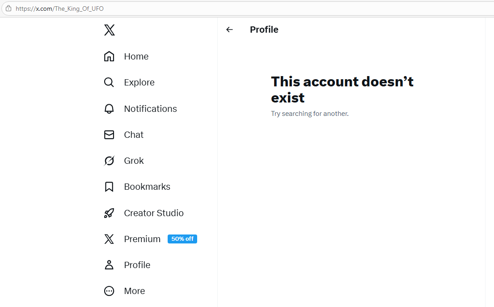
Task: Click the X logo icon
Action: tap(109, 30)
